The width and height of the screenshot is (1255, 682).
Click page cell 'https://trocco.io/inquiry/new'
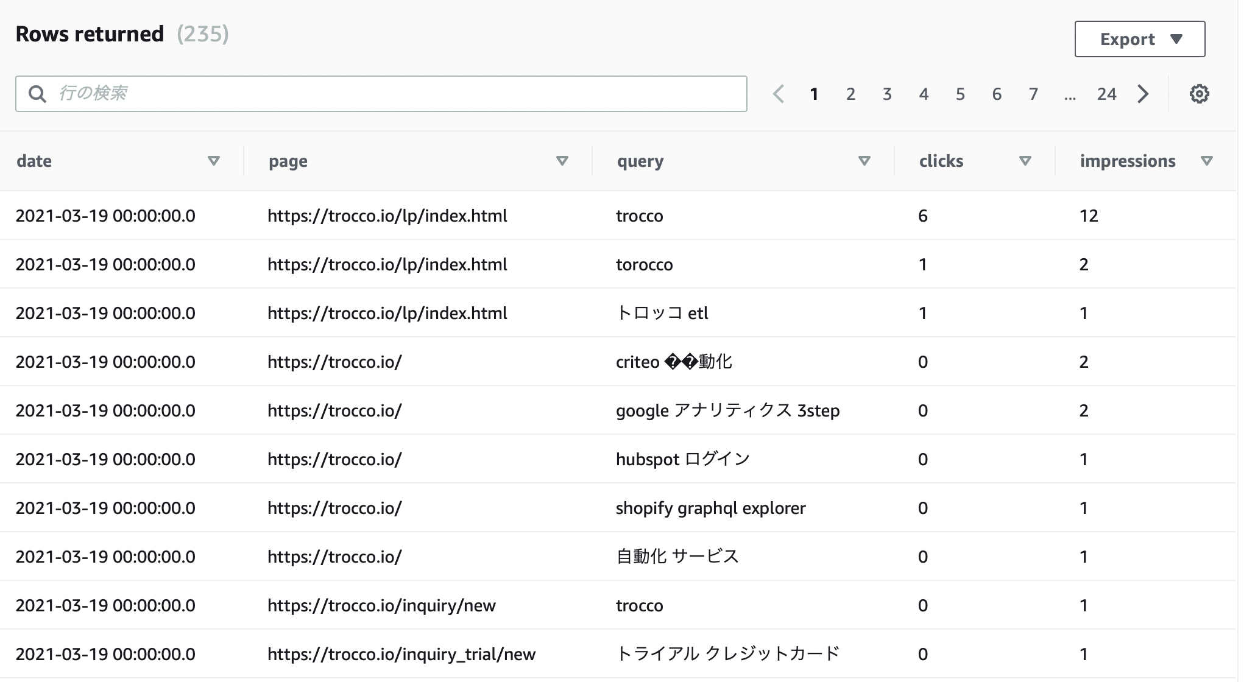coord(381,605)
